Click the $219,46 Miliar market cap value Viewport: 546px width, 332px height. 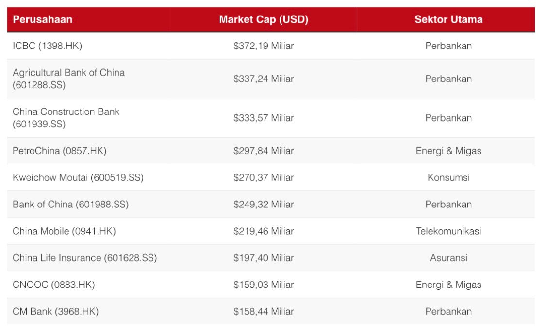coord(264,231)
